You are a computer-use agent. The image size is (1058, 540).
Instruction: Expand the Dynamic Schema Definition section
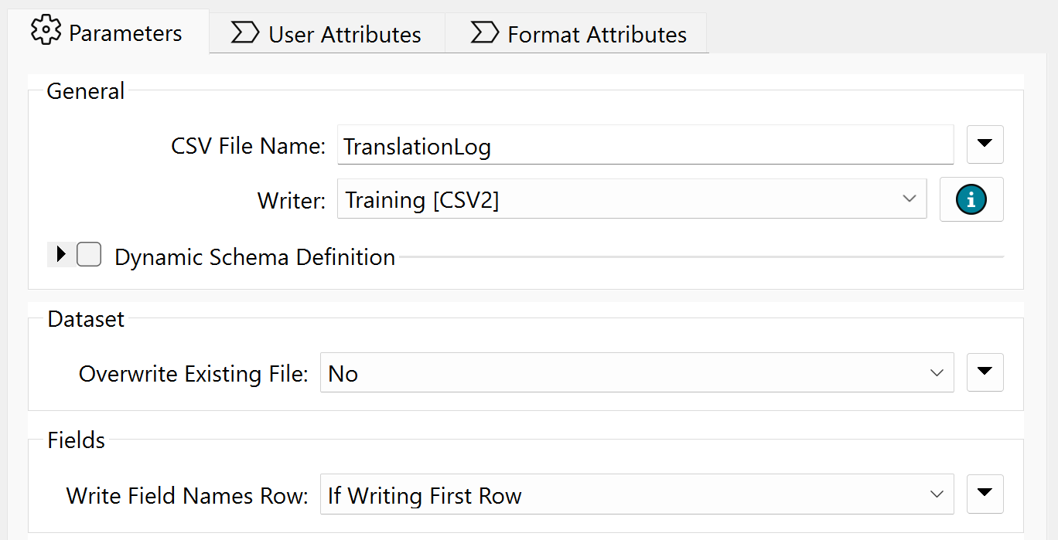point(60,254)
